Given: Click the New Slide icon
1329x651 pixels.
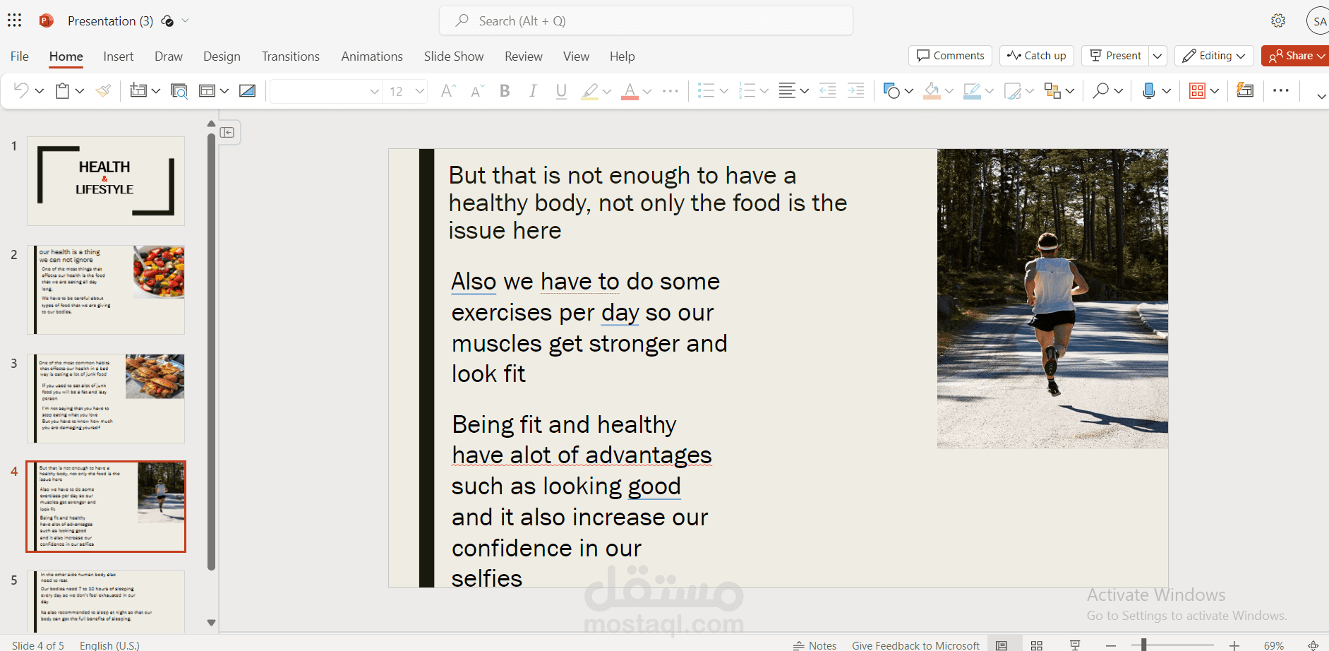Looking at the screenshot, I should 138,90.
